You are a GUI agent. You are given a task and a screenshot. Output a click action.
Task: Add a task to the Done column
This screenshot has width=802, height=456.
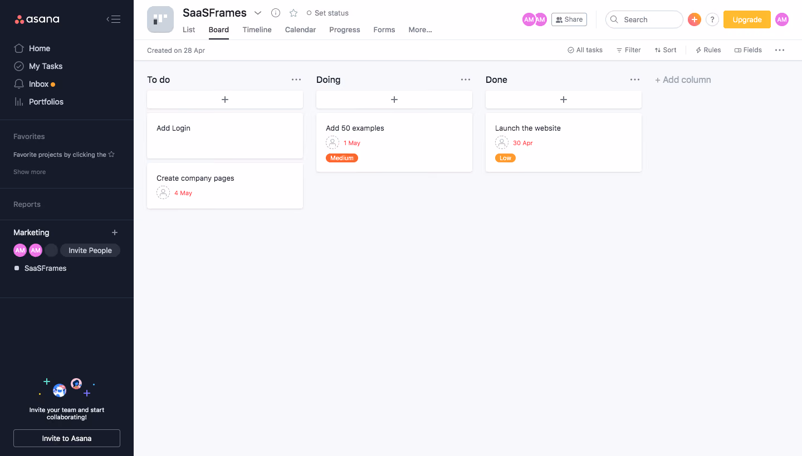coord(564,100)
